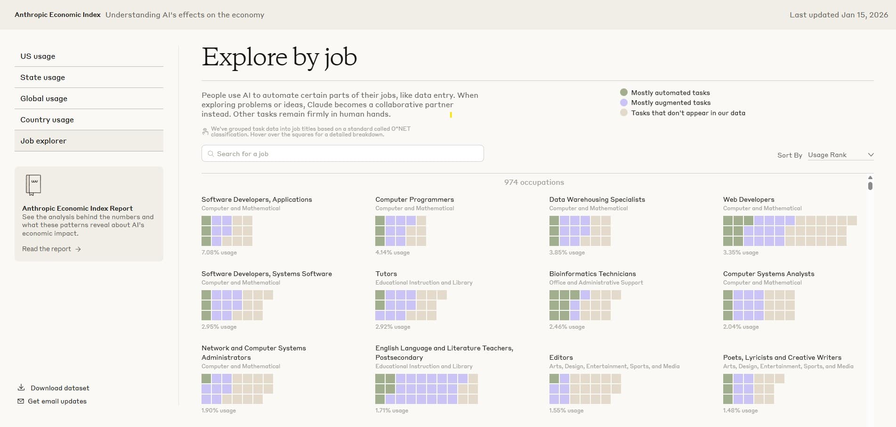The height and width of the screenshot is (427, 896).
Task: Select the Country usage menu item
Action: pos(89,119)
